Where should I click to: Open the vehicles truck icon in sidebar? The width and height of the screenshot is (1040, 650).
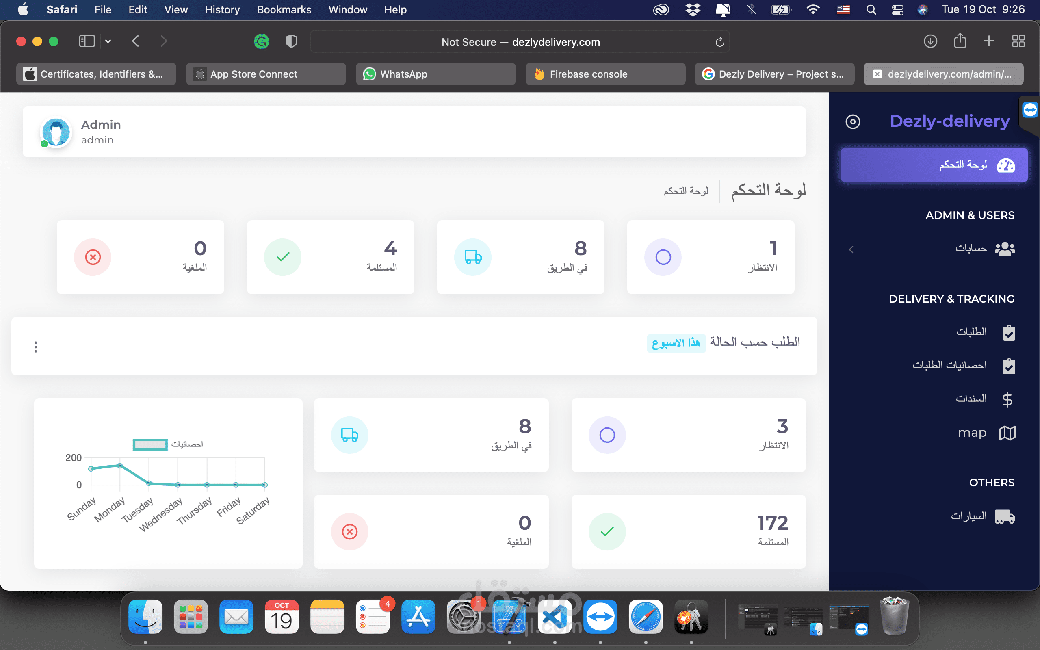click(1005, 516)
